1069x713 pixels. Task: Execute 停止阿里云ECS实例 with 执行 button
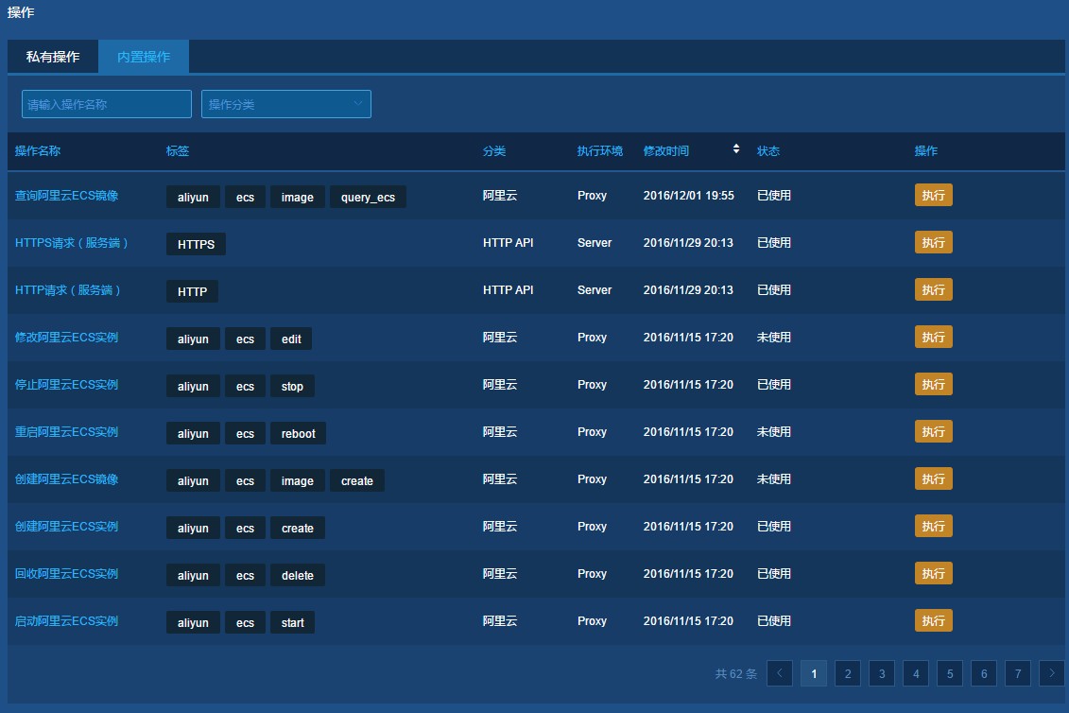[933, 384]
